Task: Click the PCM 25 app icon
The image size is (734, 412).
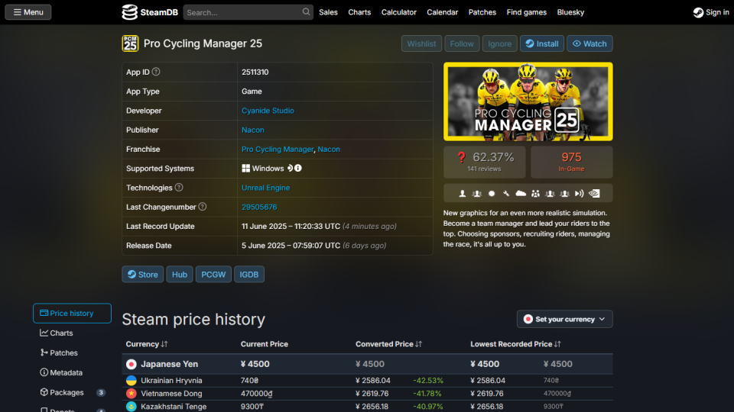Action: pos(130,43)
